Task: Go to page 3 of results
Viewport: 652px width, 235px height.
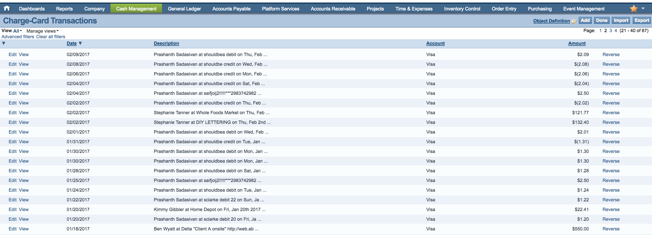Action: 610,31
